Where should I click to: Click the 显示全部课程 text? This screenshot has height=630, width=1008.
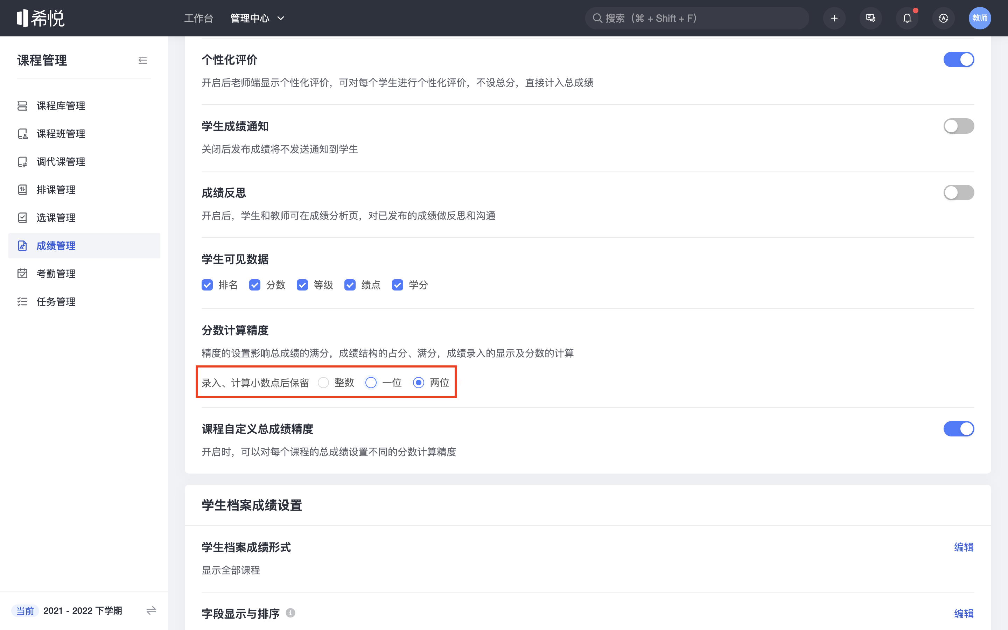231,570
